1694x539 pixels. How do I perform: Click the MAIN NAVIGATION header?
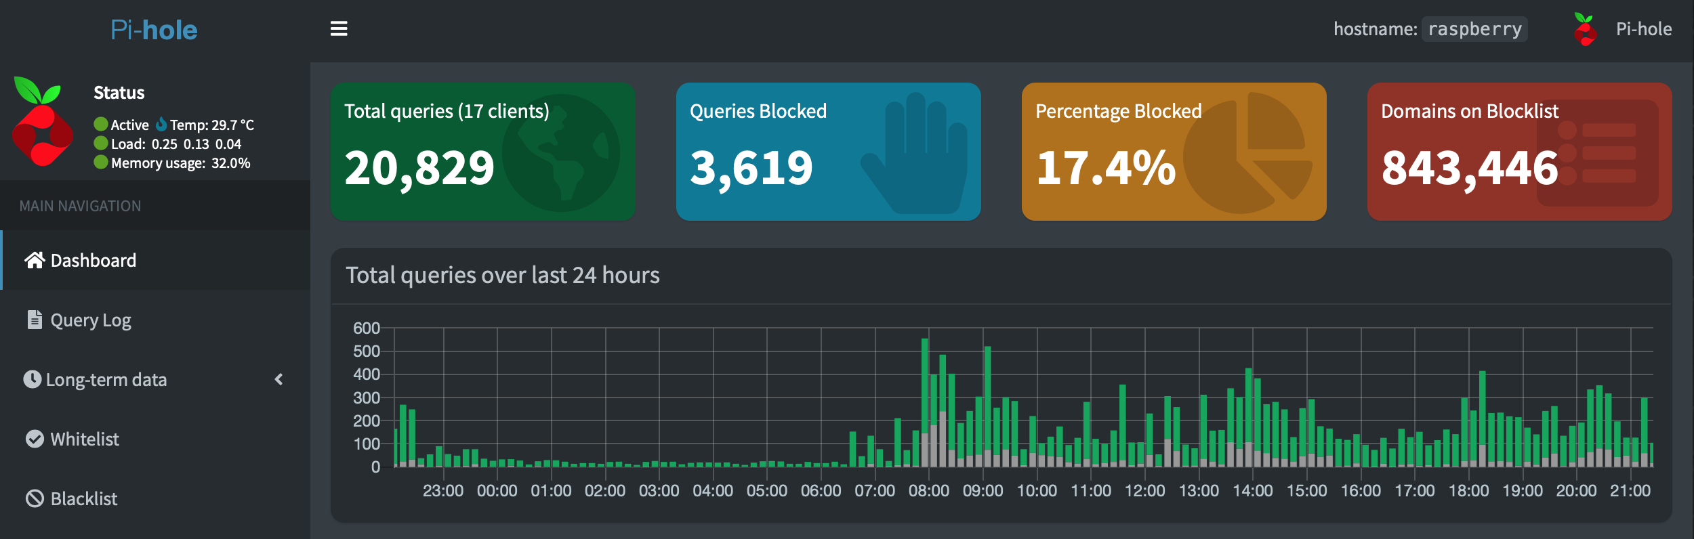80,206
